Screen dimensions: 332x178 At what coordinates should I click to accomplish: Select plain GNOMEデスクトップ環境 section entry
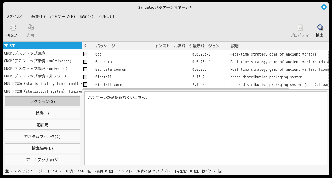click(43, 53)
